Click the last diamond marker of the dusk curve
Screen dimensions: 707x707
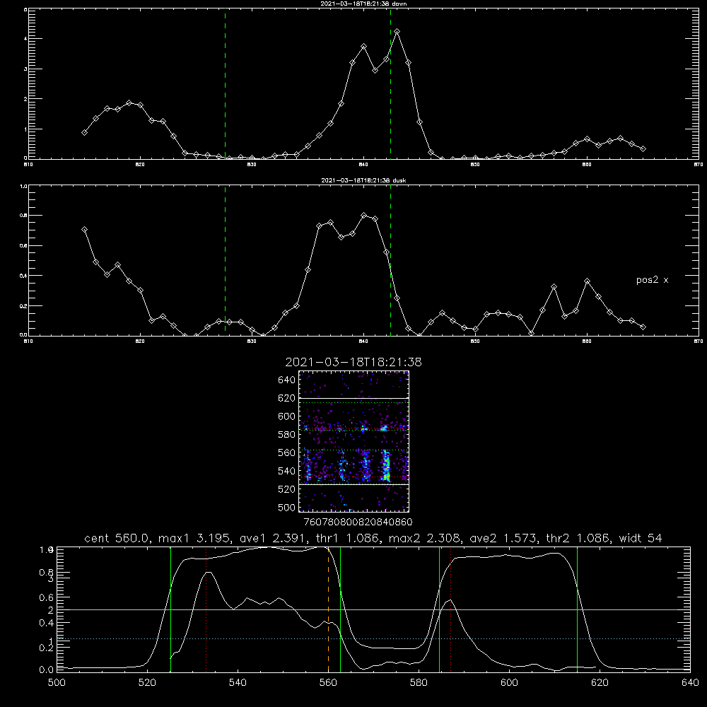click(643, 327)
